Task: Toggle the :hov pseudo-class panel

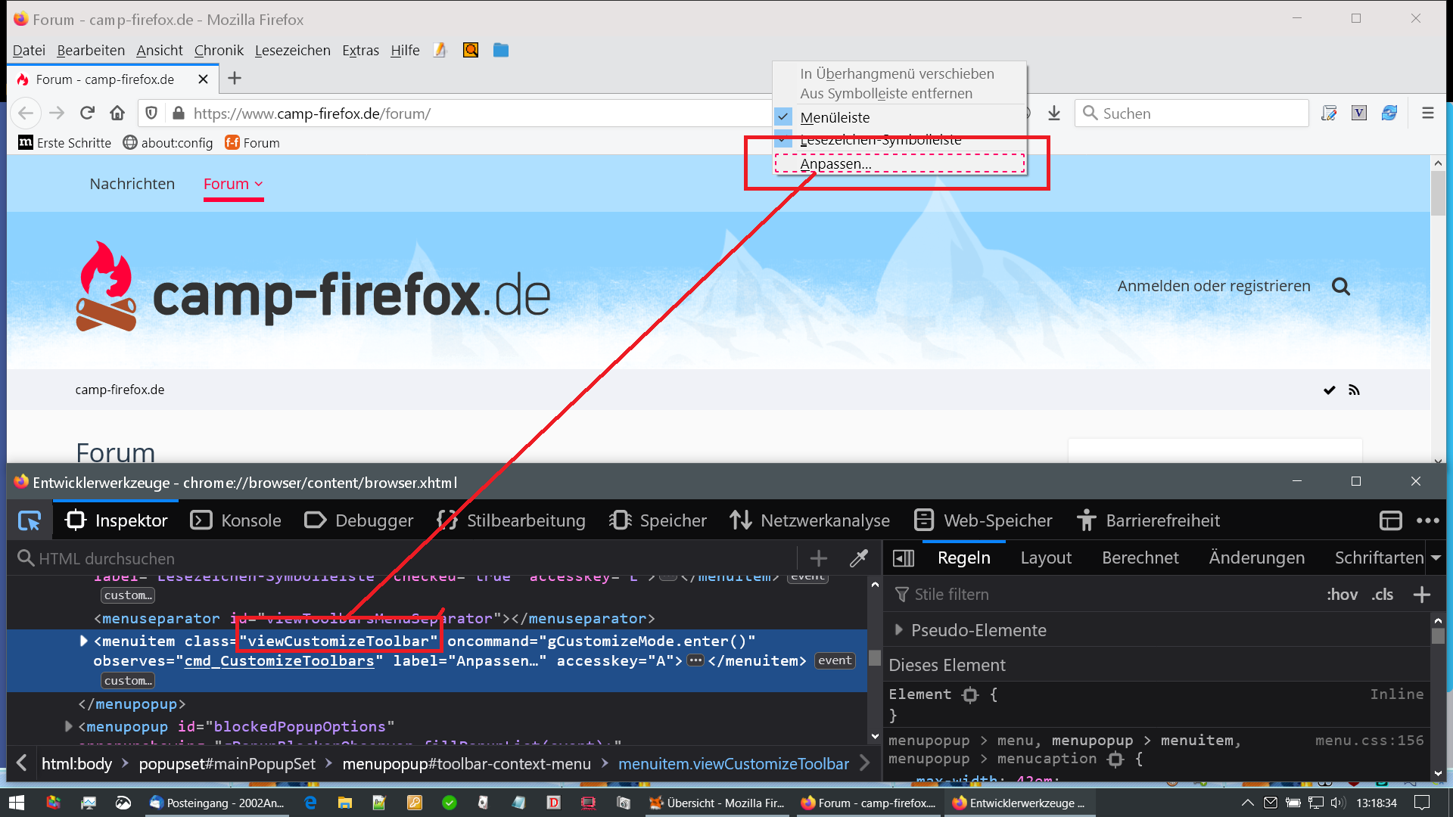Action: pyautogui.click(x=1342, y=595)
